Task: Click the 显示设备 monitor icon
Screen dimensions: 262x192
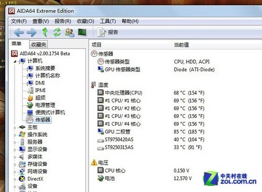Action: pyautogui.click(x=22, y=149)
